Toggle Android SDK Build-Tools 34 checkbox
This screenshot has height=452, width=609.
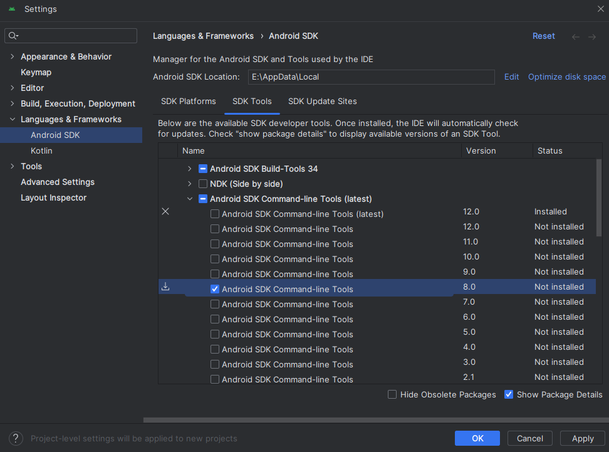tap(203, 169)
